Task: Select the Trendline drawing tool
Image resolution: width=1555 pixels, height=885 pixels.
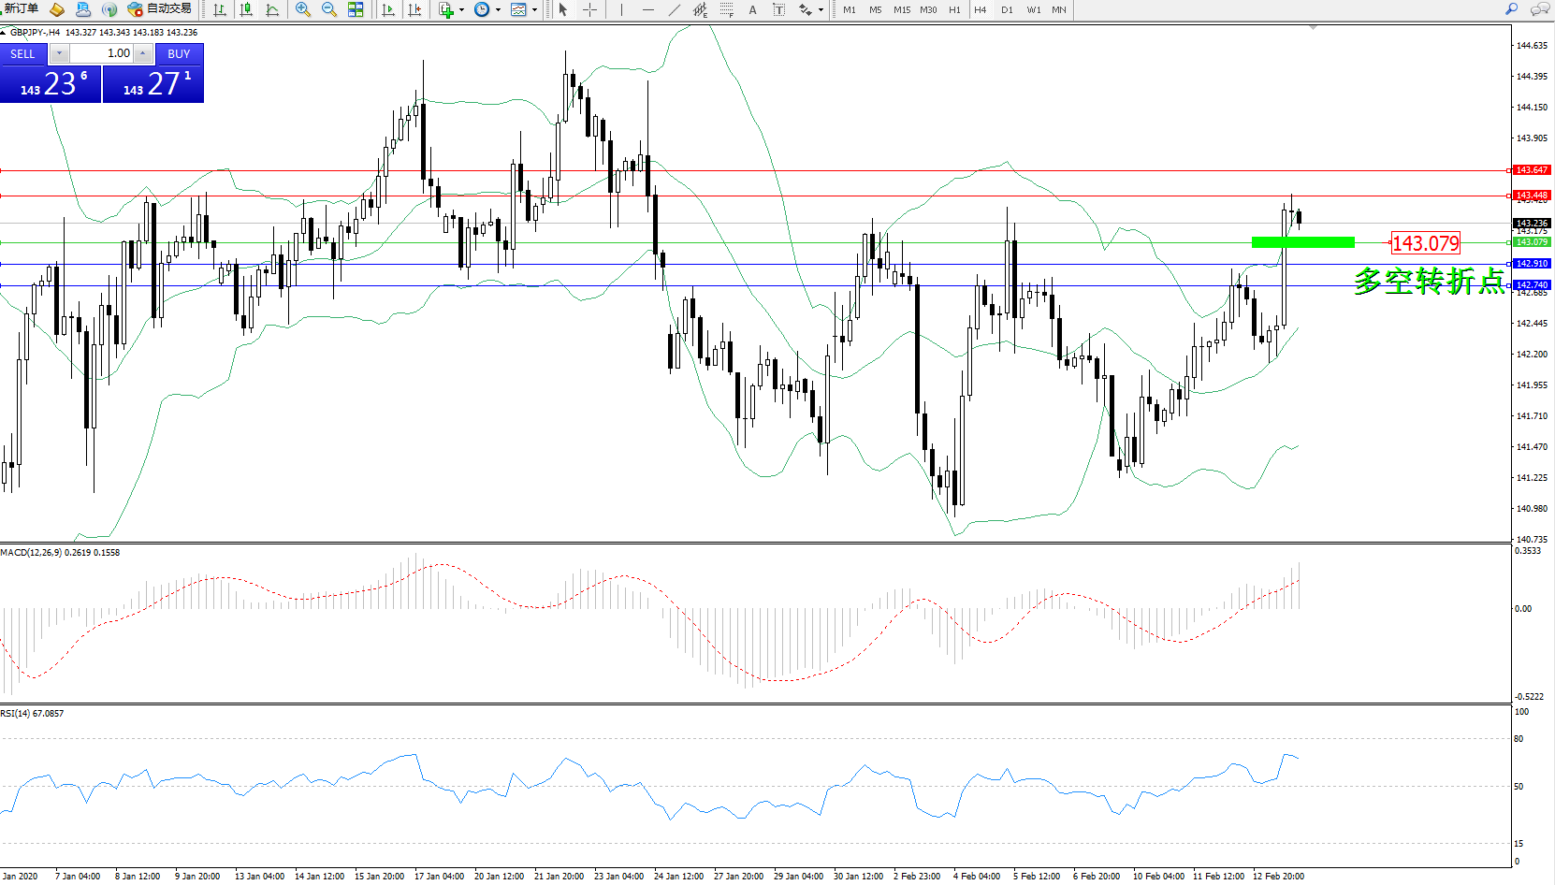Action: point(674,9)
